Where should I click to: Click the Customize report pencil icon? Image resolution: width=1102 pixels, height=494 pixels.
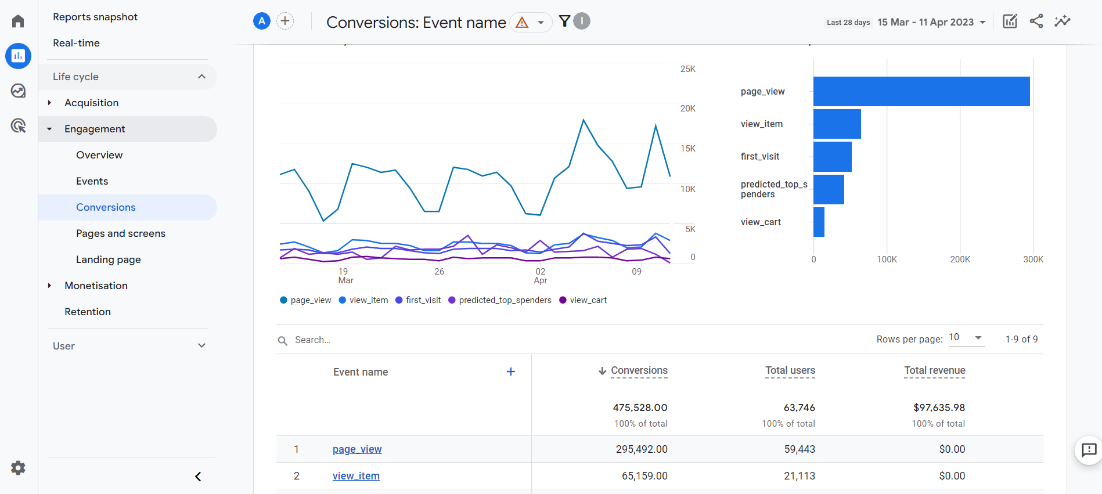tap(1010, 21)
